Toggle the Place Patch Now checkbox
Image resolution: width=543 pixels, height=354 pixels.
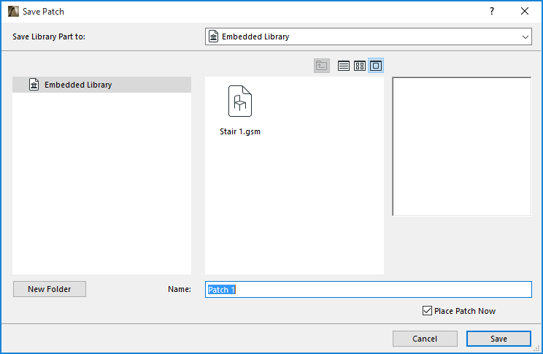click(x=427, y=311)
